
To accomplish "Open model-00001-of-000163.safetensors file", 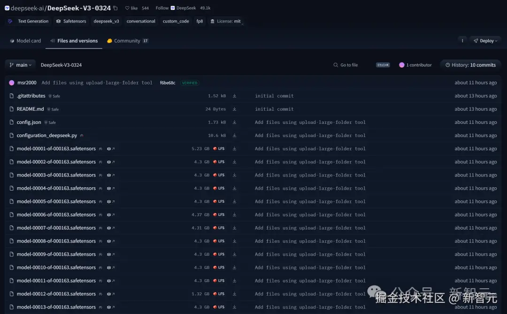I will (56, 149).
